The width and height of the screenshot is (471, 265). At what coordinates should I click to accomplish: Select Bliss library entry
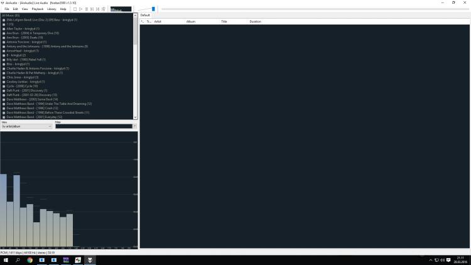click(18, 64)
